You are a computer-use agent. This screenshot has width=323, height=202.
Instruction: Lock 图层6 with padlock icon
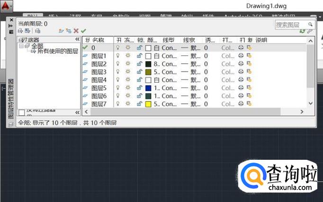tap(139, 96)
